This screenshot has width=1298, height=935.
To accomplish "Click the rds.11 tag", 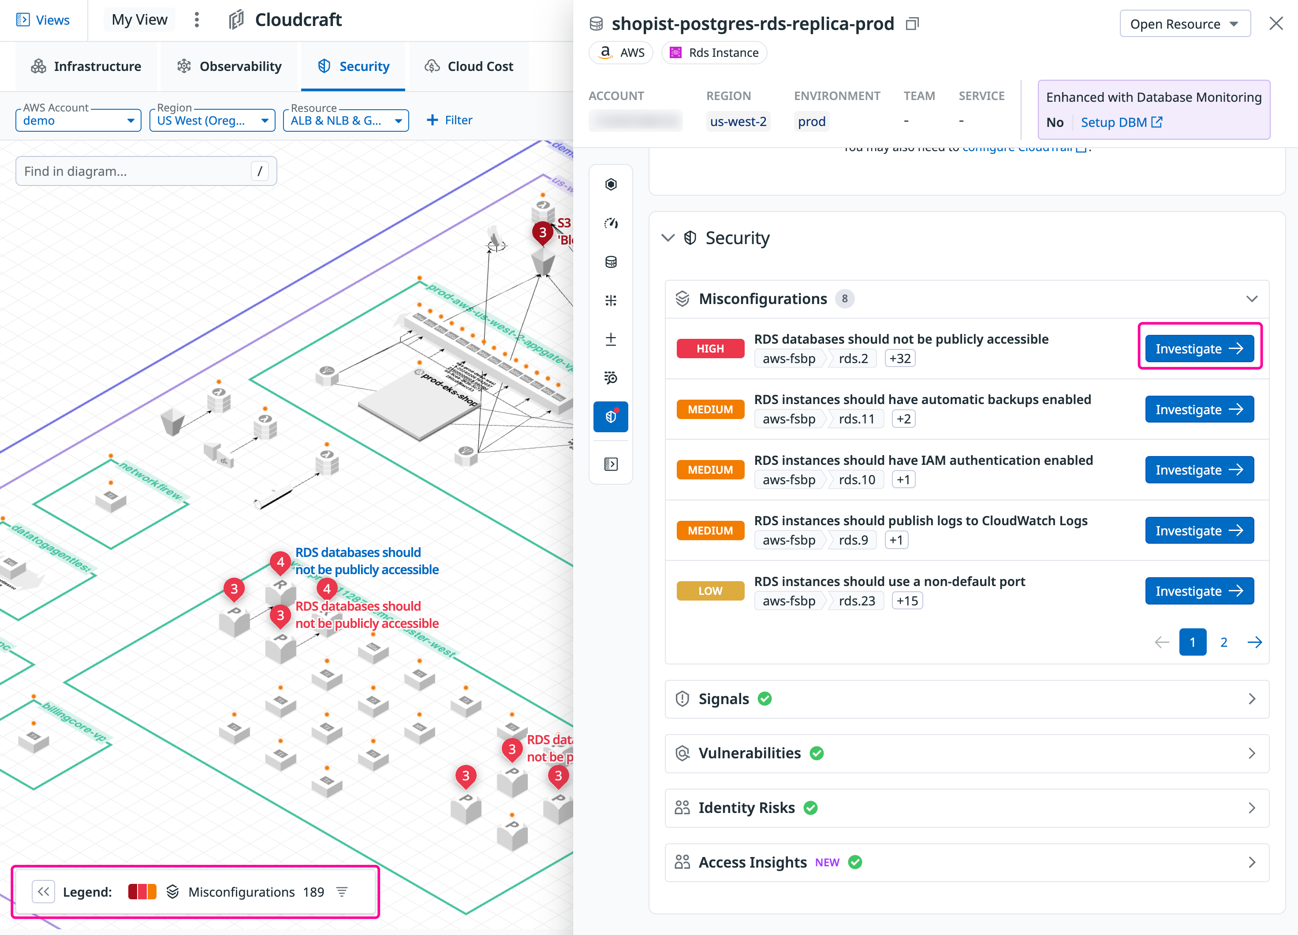I will 856,419.
